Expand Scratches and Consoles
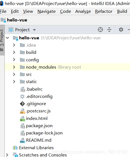Screen dimensions: 130x157 (7, 155)
